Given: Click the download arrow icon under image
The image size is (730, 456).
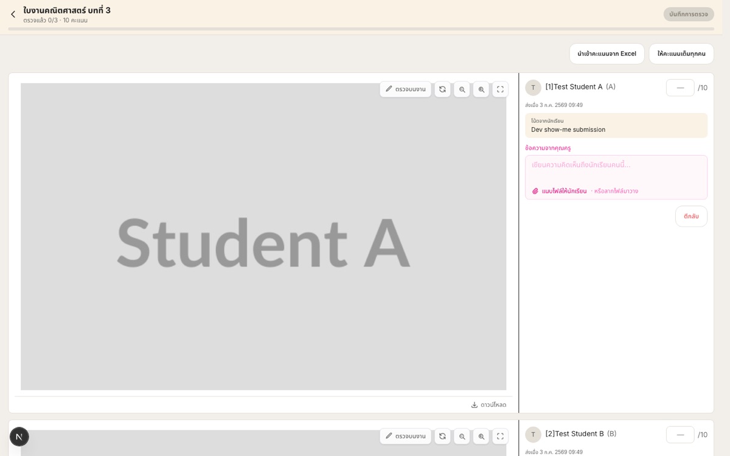Looking at the screenshot, I should point(474,405).
